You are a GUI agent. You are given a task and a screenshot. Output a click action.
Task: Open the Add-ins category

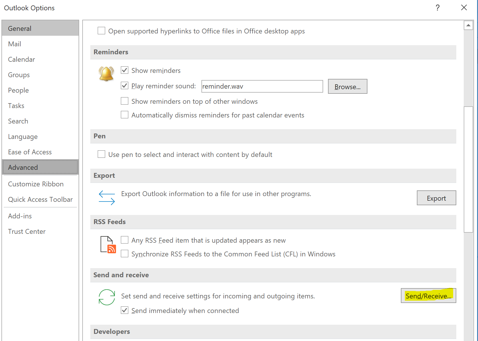click(x=40, y=216)
